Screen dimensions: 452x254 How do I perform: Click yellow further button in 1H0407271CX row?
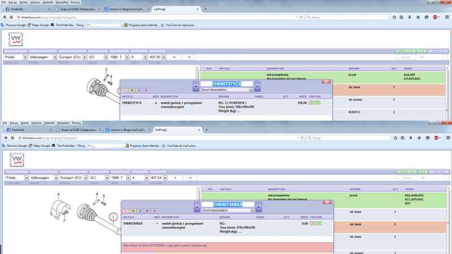[x=311, y=103]
